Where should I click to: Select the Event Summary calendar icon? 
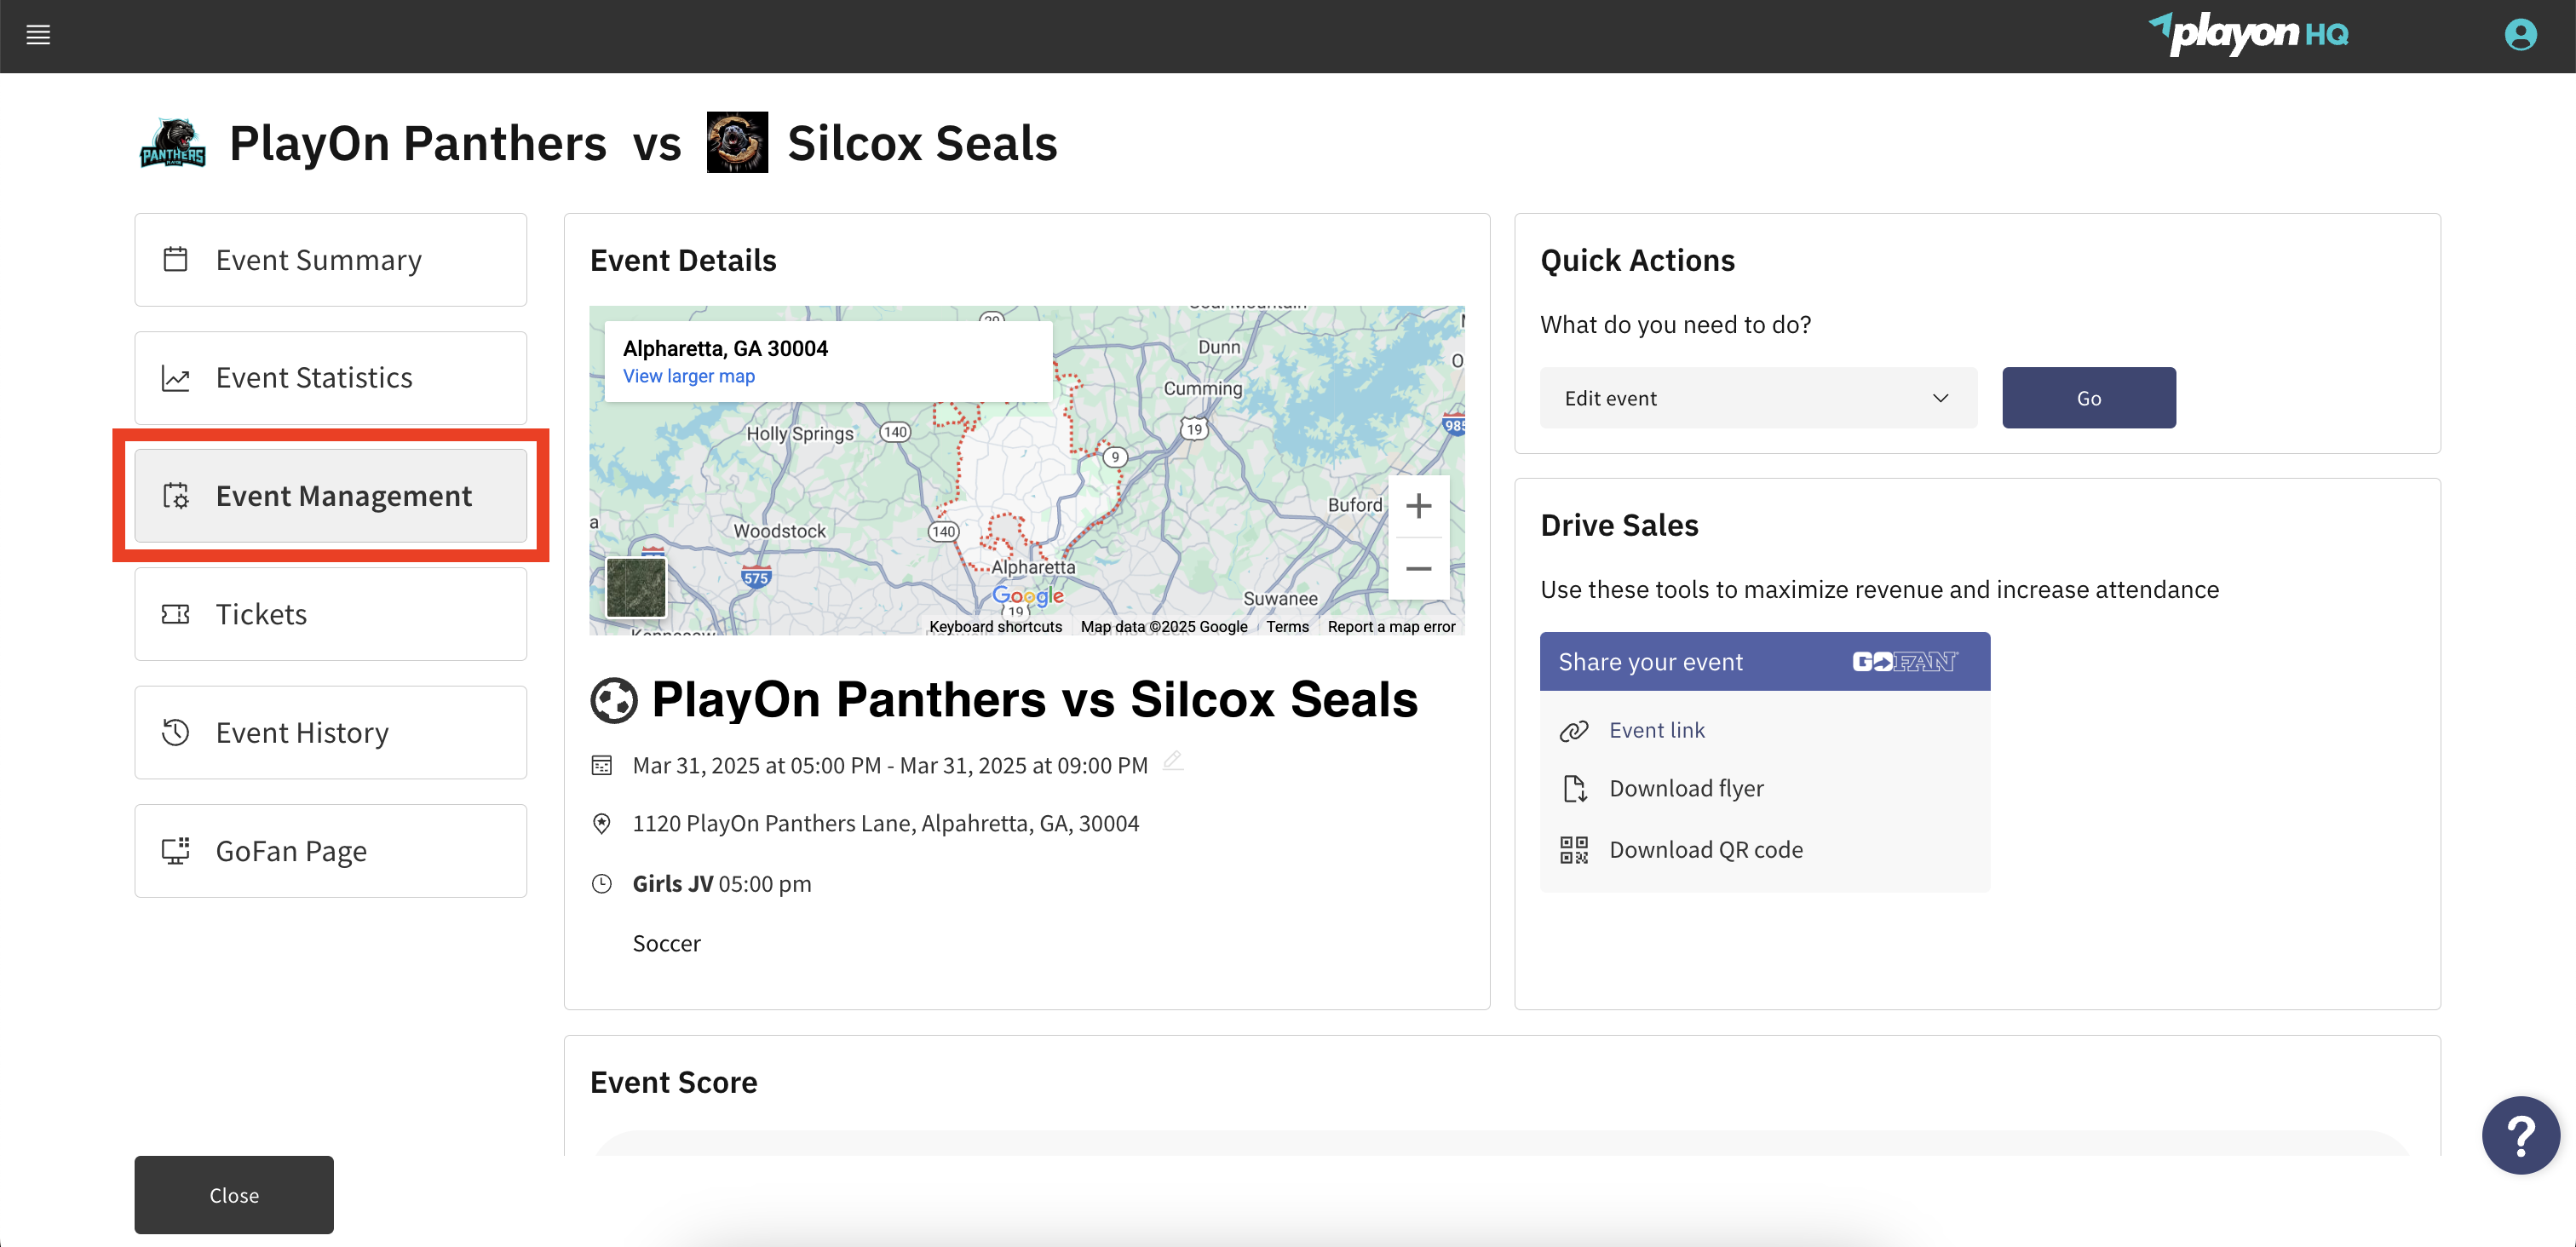click(x=176, y=259)
